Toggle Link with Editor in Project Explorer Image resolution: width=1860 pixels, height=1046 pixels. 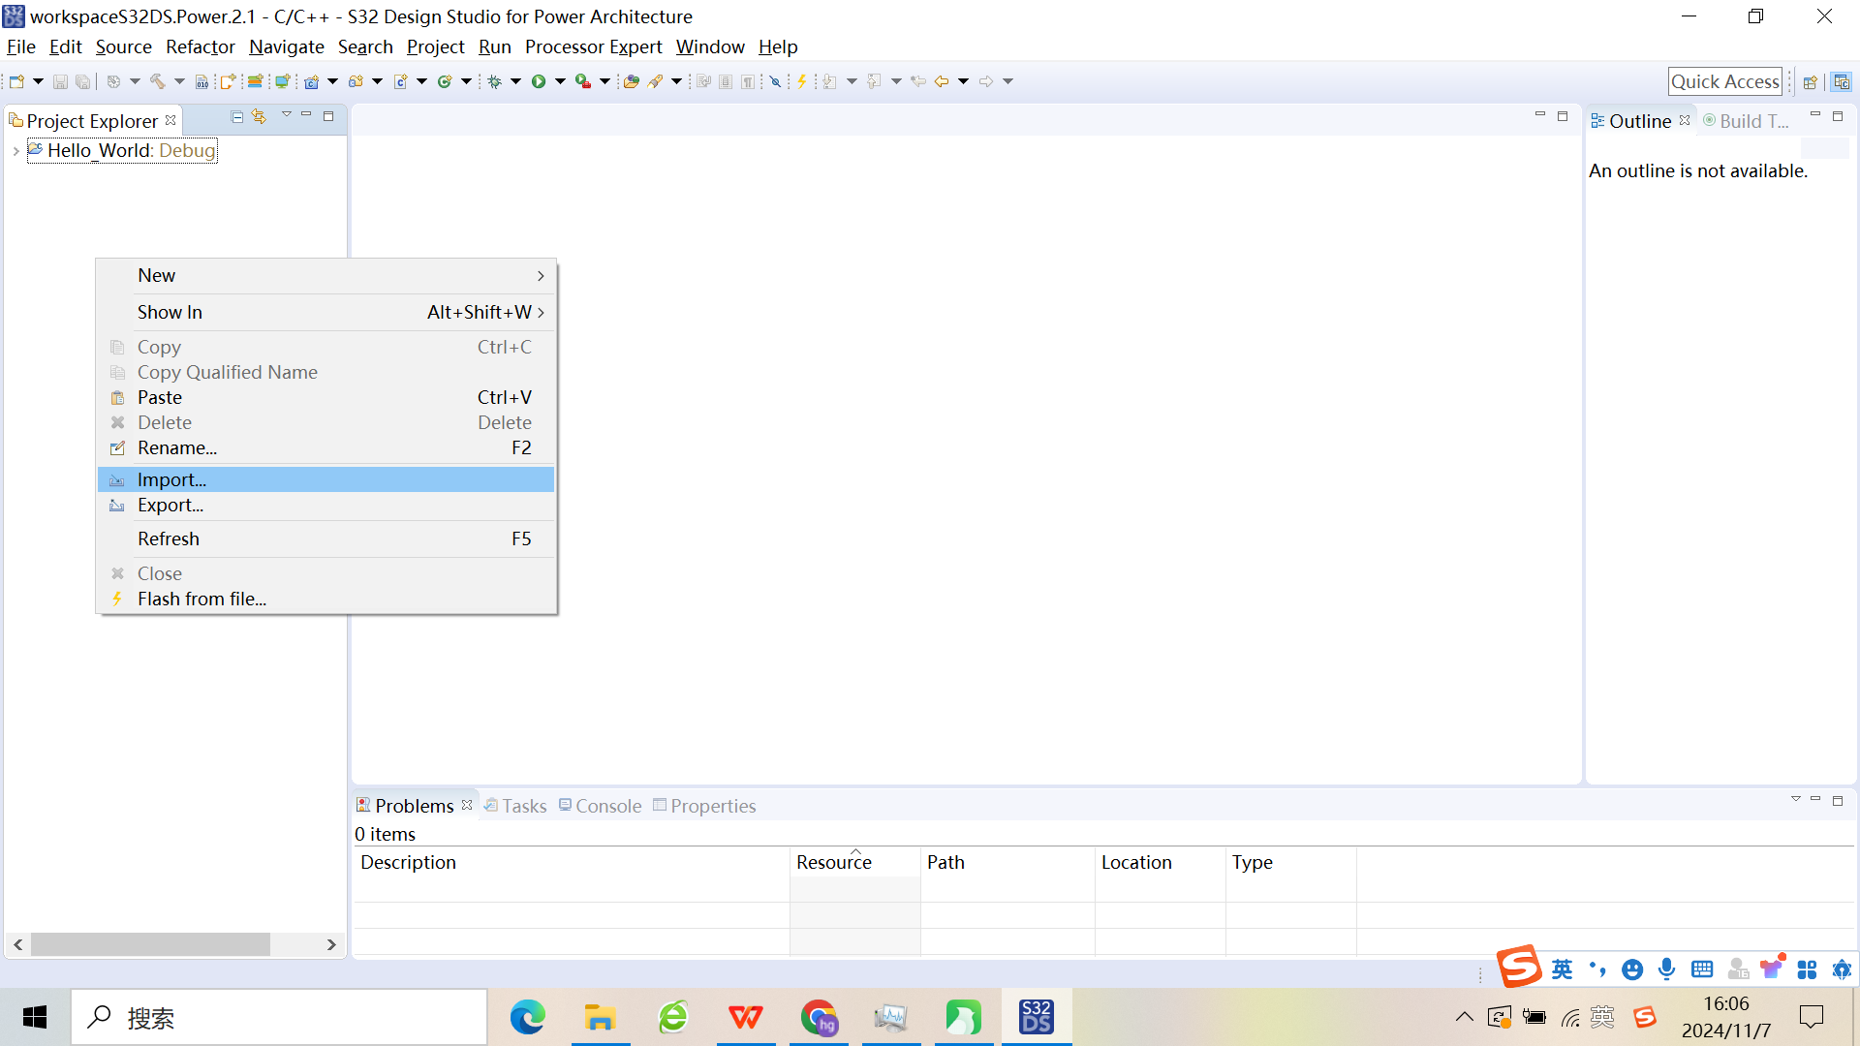click(259, 117)
